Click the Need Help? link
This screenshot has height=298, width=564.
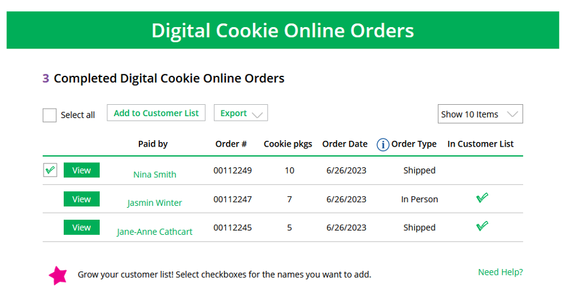[500, 273]
